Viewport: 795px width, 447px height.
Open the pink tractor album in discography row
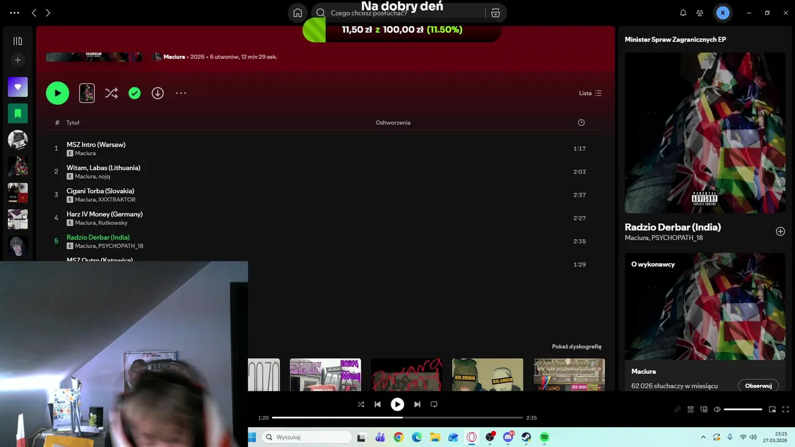coord(325,374)
